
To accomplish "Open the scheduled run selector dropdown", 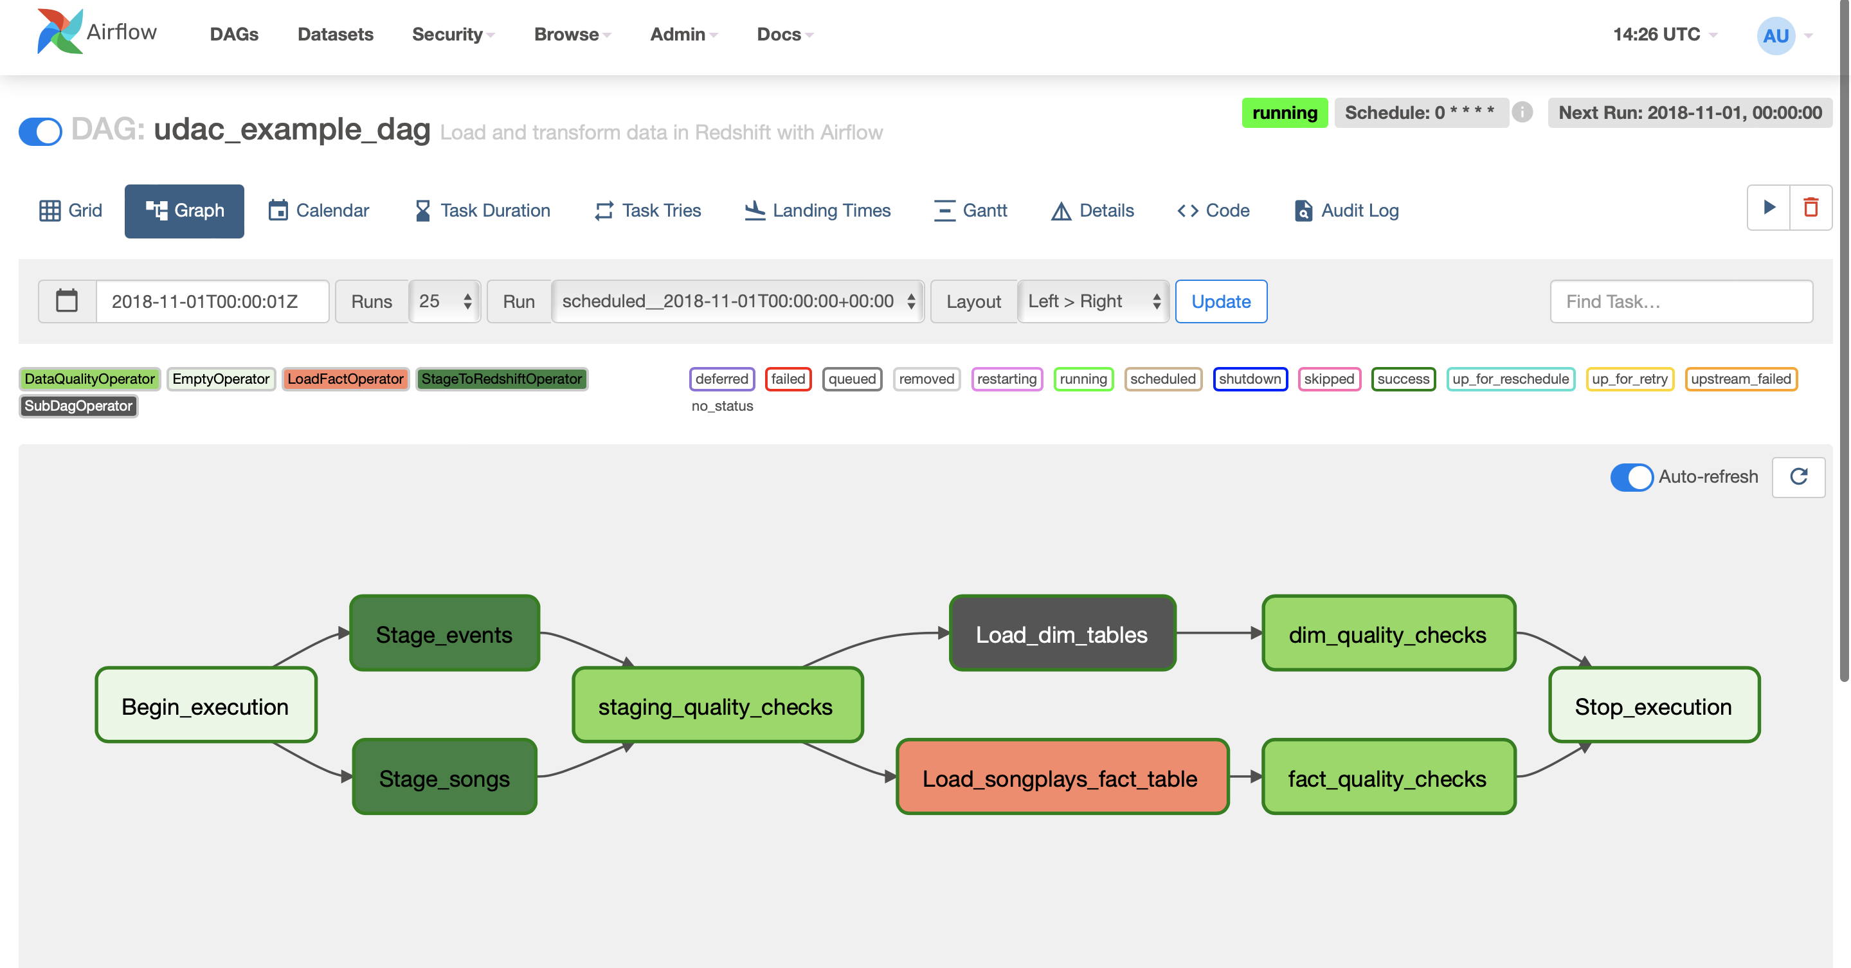I will pos(737,301).
